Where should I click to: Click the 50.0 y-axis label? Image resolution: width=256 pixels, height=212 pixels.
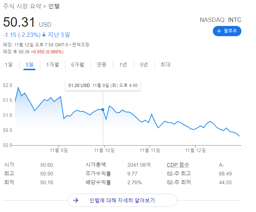tap(8, 145)
